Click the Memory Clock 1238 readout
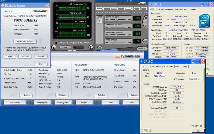214x134 pixels. point(137,34)
